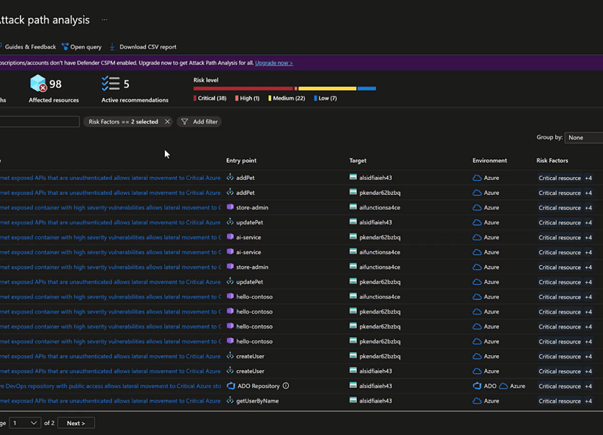The width and height of the screenshot is (603, 435).
Task: Select the red Critical segment of risk bar
Action: [x=243, y=89]
